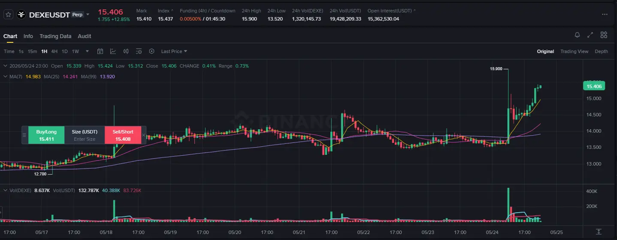Click the Funding (4h) / Countdown label
Viewport: 617px width, 240px height.
208,11
